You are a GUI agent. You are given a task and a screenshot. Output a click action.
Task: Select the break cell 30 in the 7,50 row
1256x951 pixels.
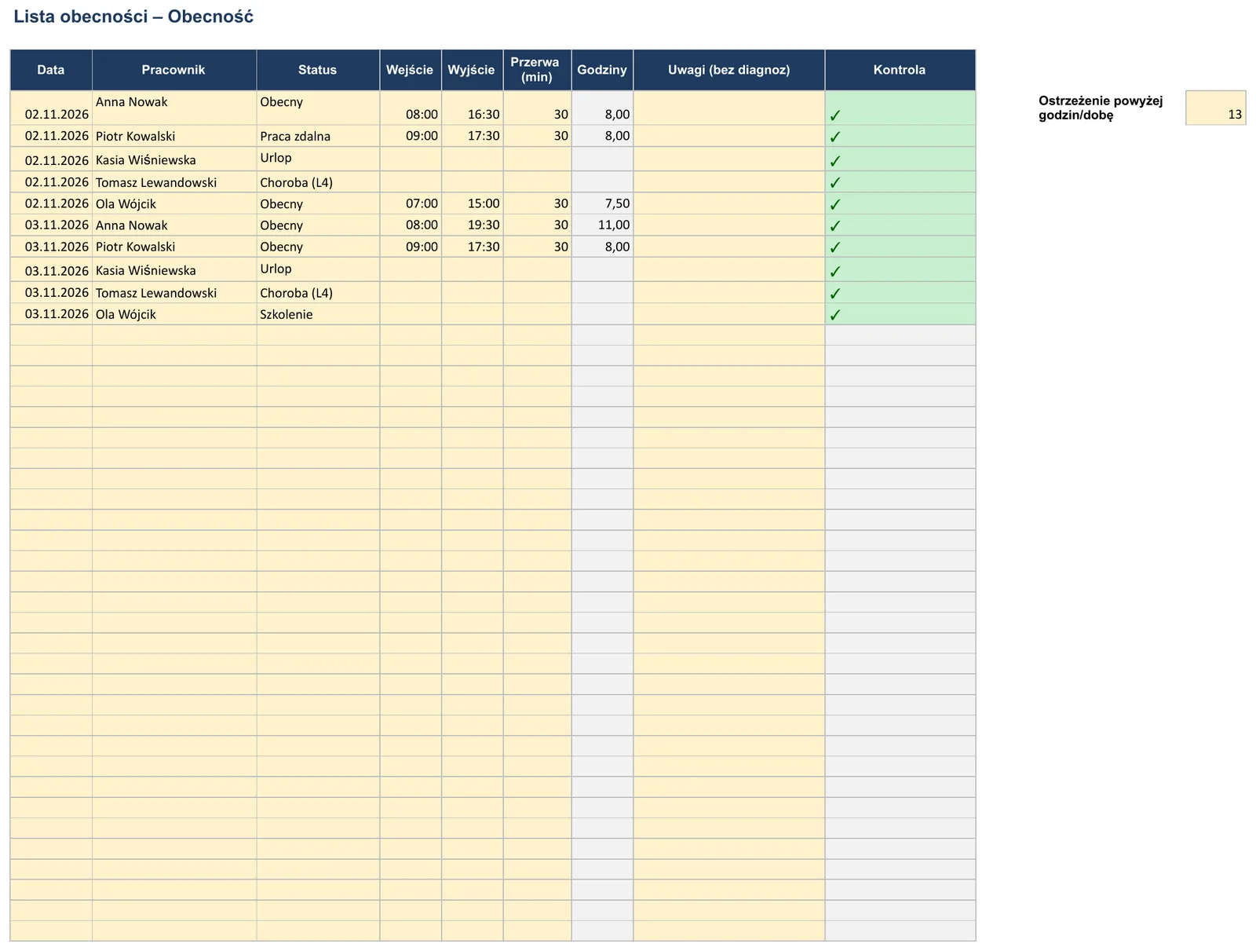pyautogui.click(x=537, y=203)
